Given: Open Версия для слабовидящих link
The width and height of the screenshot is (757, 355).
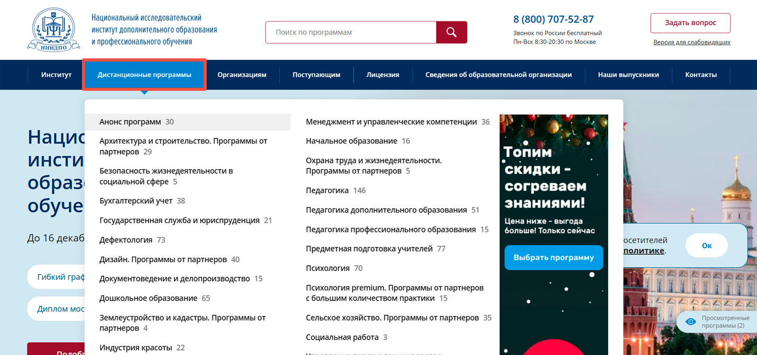Looking at the screenshot, I should pos(692,42).
